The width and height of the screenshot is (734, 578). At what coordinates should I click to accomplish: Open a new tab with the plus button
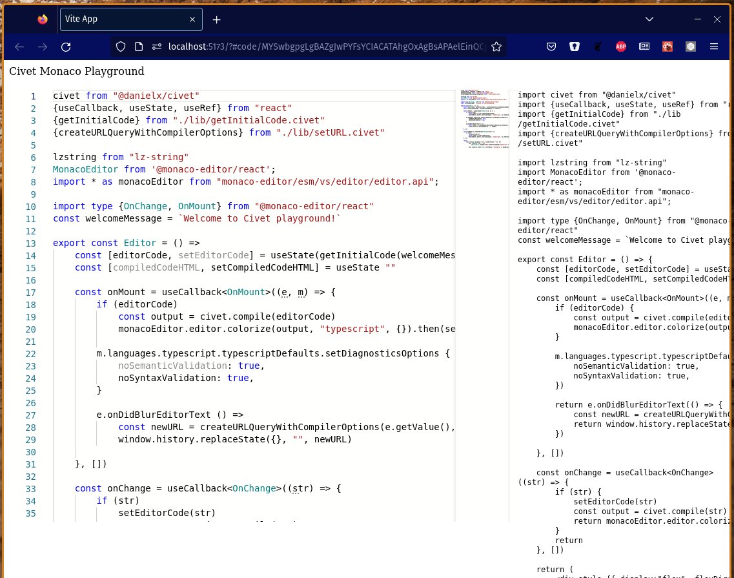217,19
